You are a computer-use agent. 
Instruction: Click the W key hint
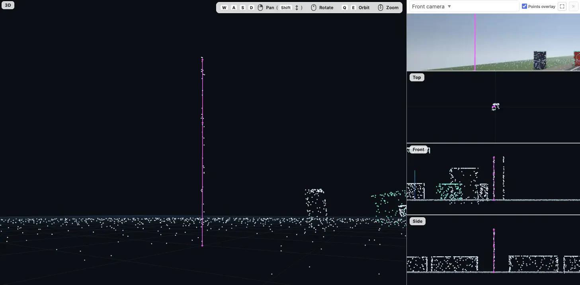click(x=224, y=8)
